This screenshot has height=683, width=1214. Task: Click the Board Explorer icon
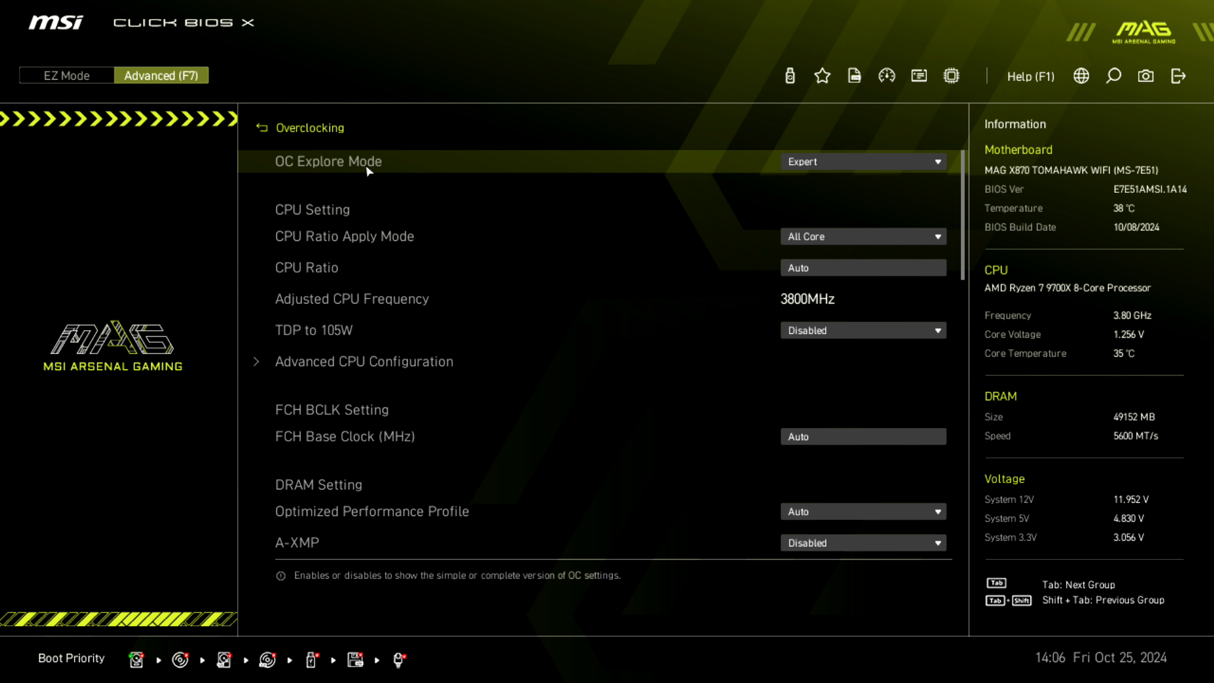pos(953,76)
